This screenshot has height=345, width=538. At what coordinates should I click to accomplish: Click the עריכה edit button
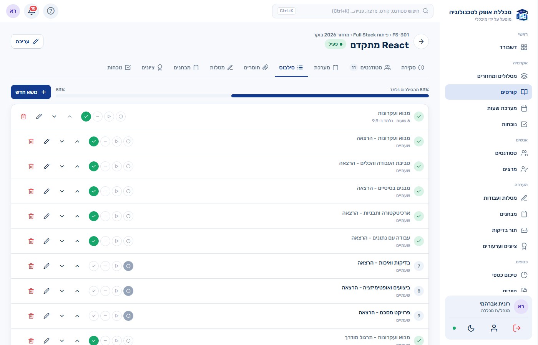(x=27, y=41)
